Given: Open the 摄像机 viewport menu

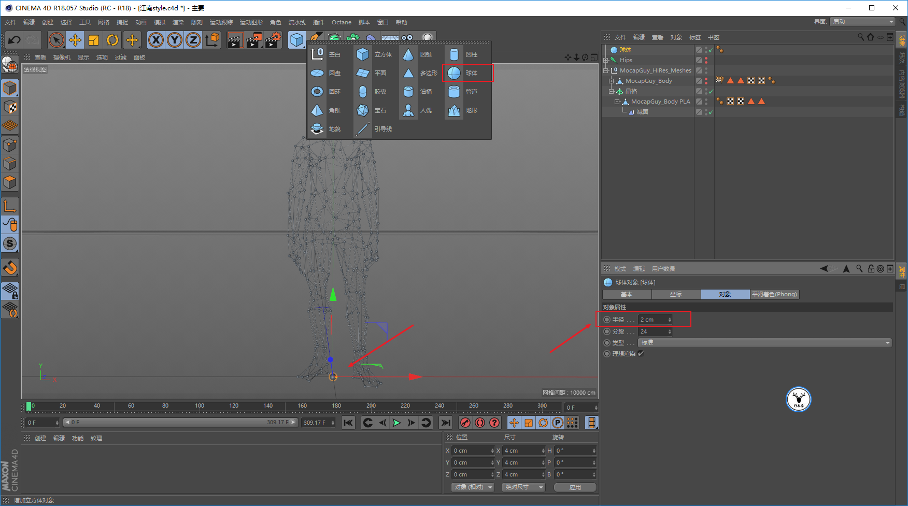Looking at the screenshot, I should (x=62, y=57).
